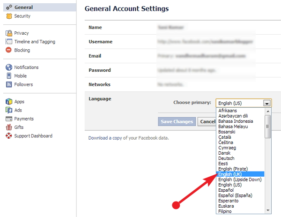
Task: Open Blocking settings
Action: point(22,50)
